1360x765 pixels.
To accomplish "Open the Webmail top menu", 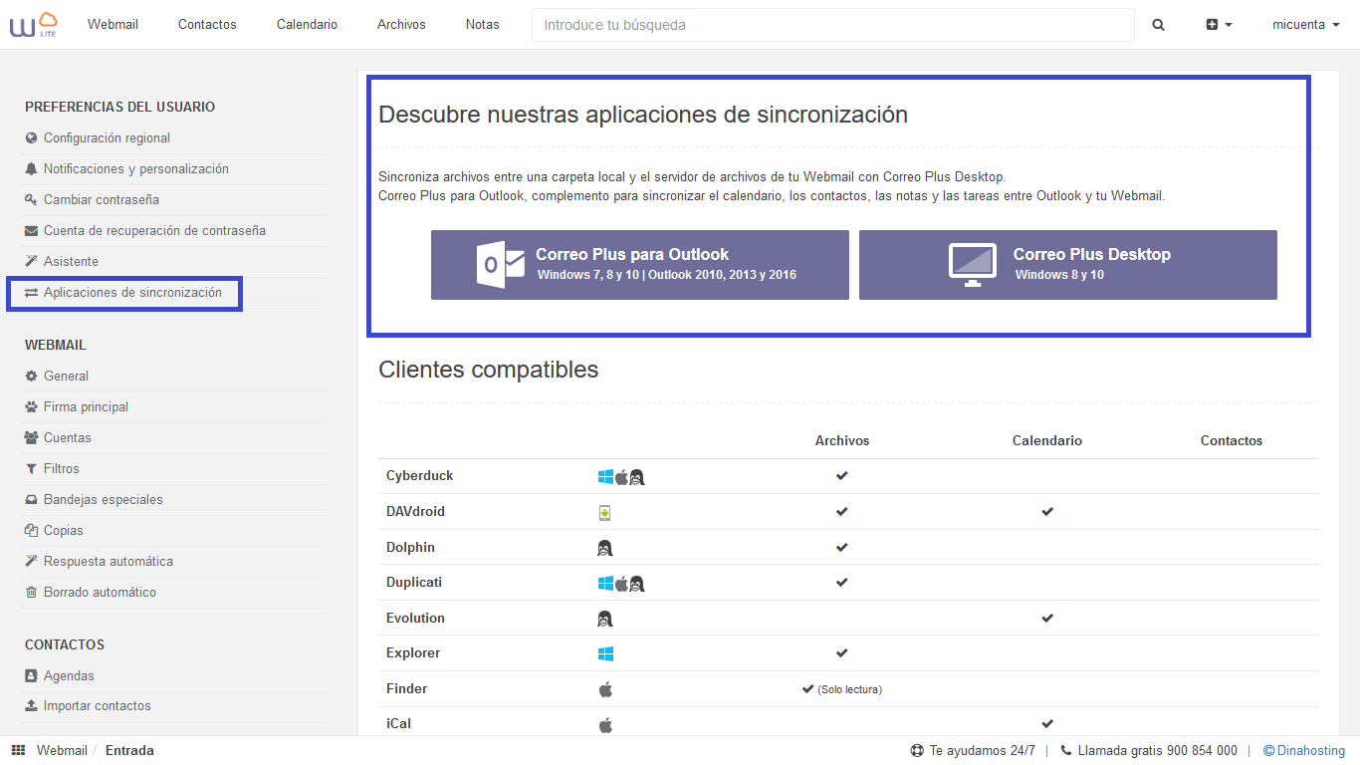I will click(x=113, y=25).
